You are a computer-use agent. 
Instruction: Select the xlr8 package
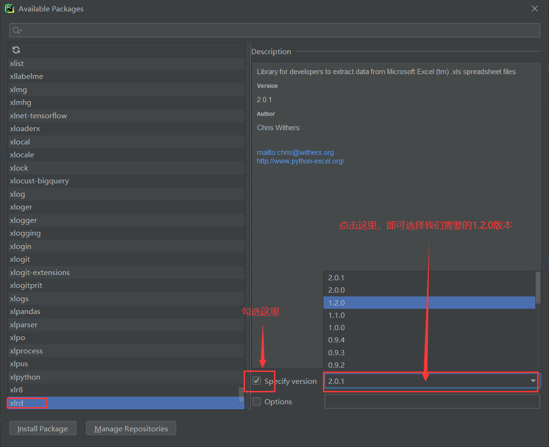coord(126,390)
